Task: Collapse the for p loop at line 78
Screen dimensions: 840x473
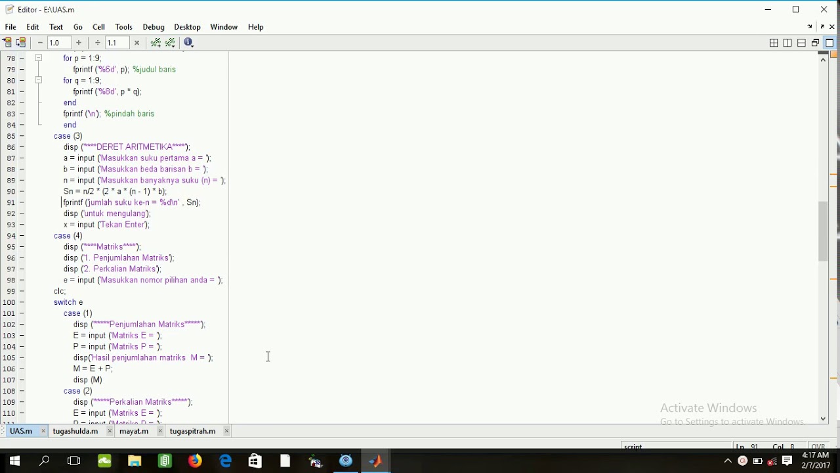Action: (x=38, y=58)
